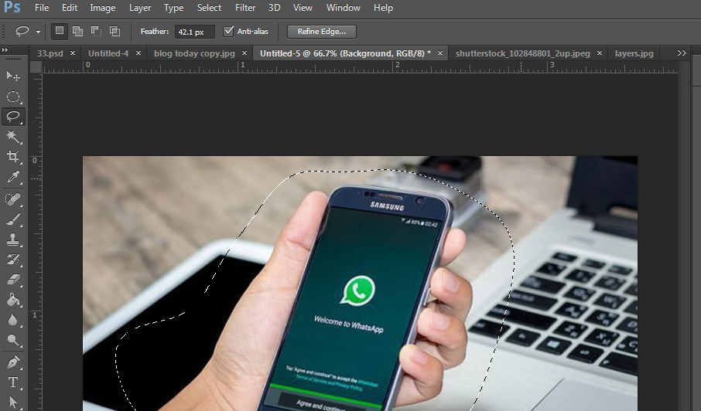Expand the collapsed toolbox panel arrows
Screen dimensions: 701x411
coord(5,50)
